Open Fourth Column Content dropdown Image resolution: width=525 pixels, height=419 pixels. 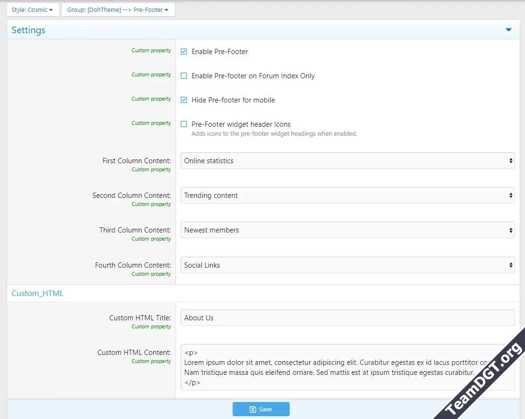coord(347,265)
